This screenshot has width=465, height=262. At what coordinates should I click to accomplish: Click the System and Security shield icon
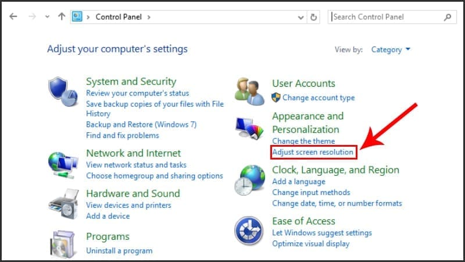(x=63, y=92)
